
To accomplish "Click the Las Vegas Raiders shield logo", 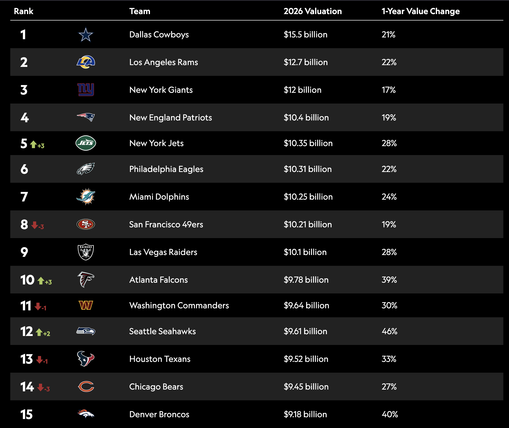I will pyautogui.click(x=86, y=252).
